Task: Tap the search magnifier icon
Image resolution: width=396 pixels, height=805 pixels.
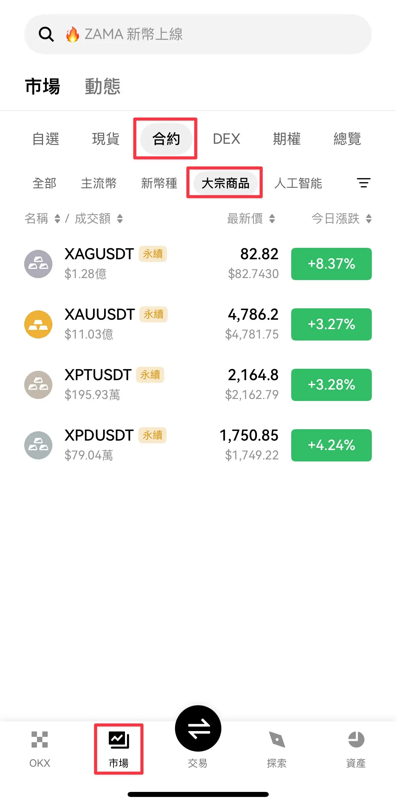Action: [x=46, y=34]
